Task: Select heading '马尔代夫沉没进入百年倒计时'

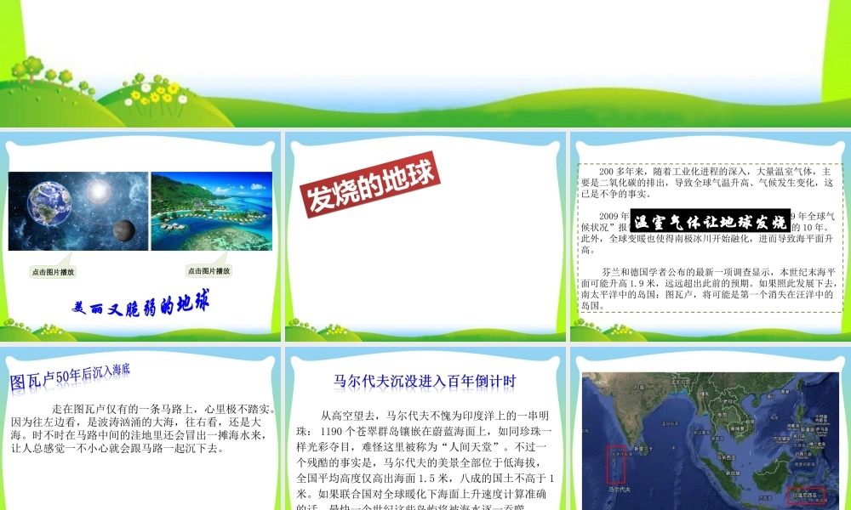Action: (x=425, y=382)
